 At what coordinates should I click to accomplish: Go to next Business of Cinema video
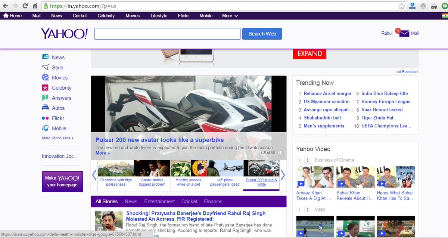[x=307, y=160]
